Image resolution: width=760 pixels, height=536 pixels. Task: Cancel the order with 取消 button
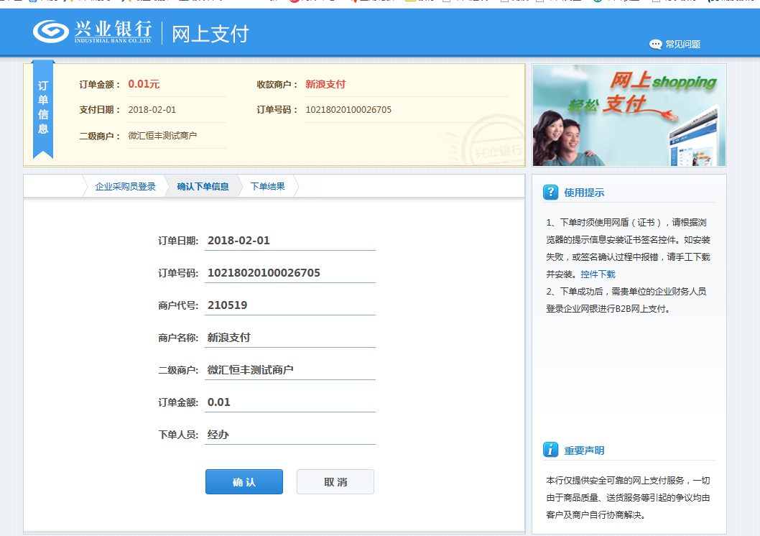coord(335,481)
